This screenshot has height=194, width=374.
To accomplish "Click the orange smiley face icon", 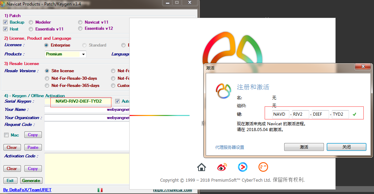I will (x=263, y=167).
